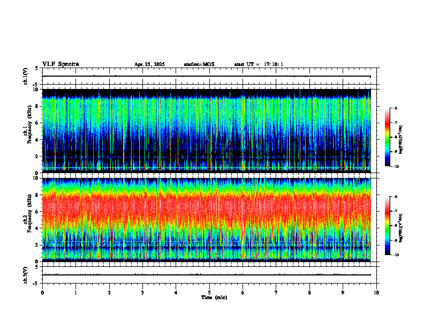424x328 pixels.
Task: Click the "Time (min)" axis label
Action: pos(214,297)
